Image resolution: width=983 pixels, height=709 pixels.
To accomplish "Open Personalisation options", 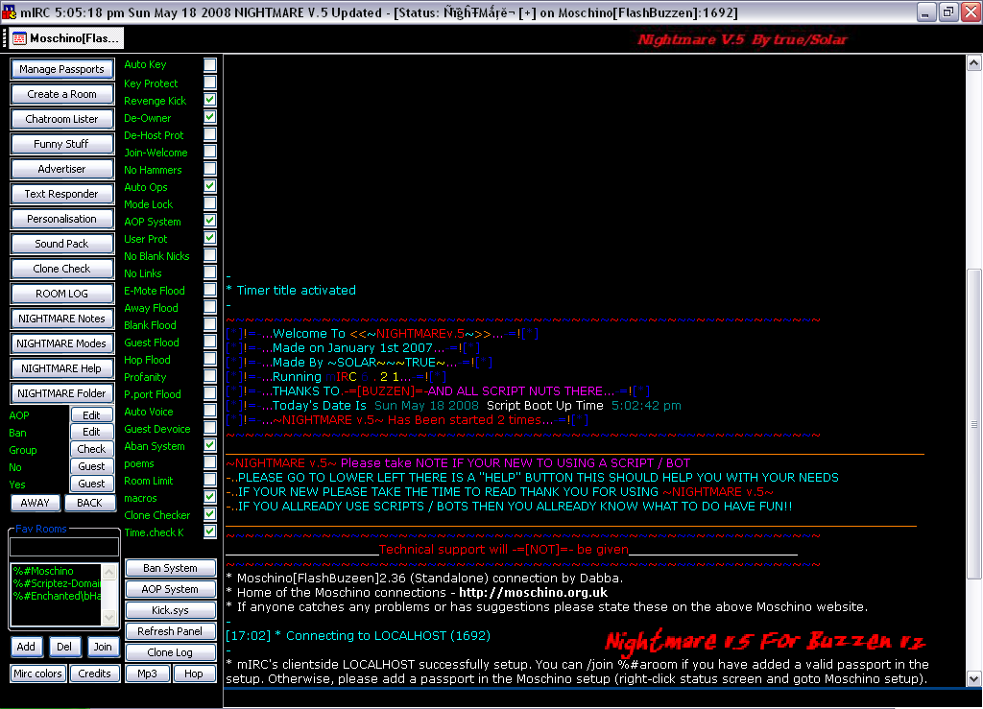I will tap(61, 219).
